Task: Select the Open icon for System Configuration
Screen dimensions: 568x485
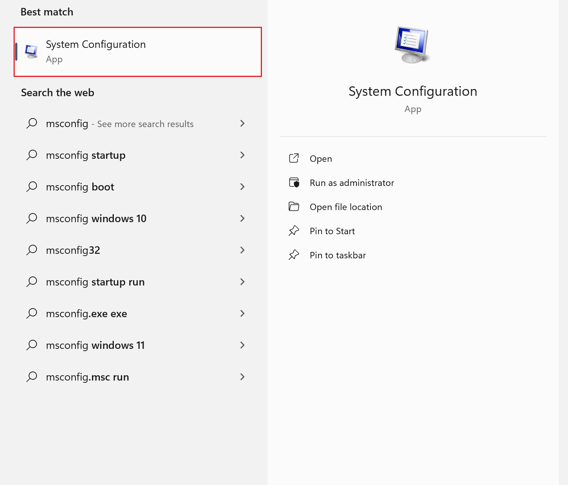Action: (x=294, y=158)
